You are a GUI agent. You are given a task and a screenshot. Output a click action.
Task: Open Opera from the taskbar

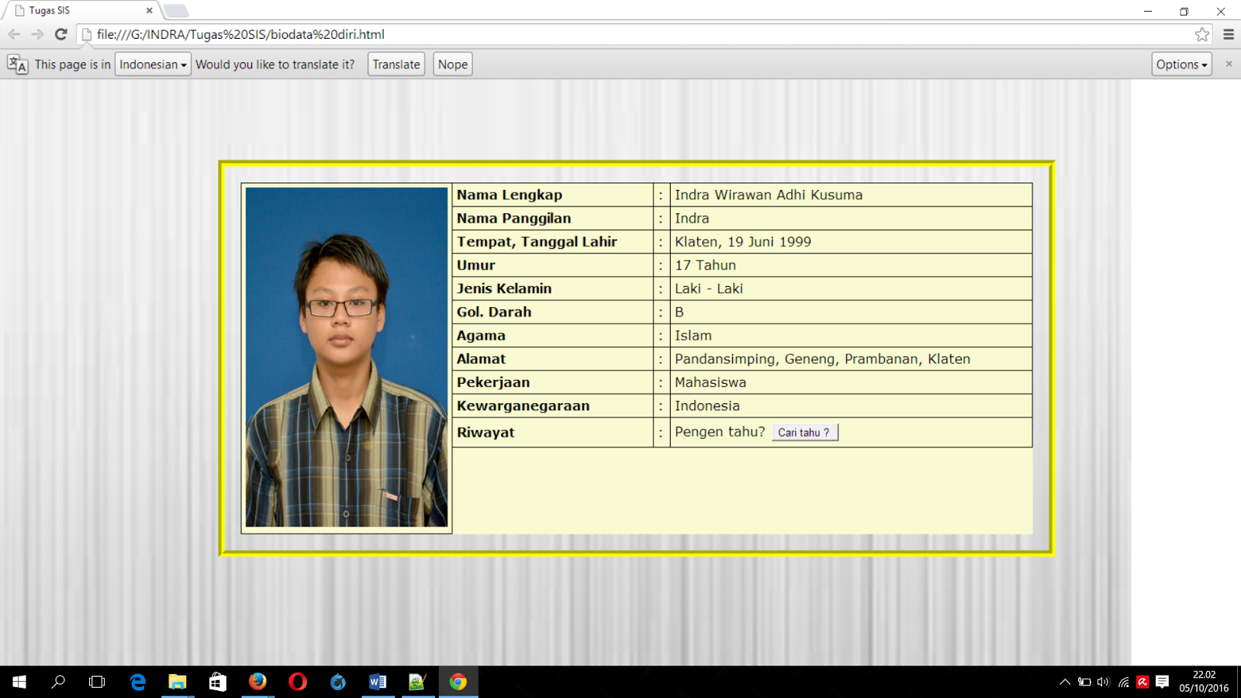(x=299, y=682)
